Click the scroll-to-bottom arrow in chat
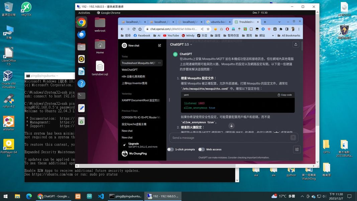Screen dimensions: 357x201 [x=231, y=126]
